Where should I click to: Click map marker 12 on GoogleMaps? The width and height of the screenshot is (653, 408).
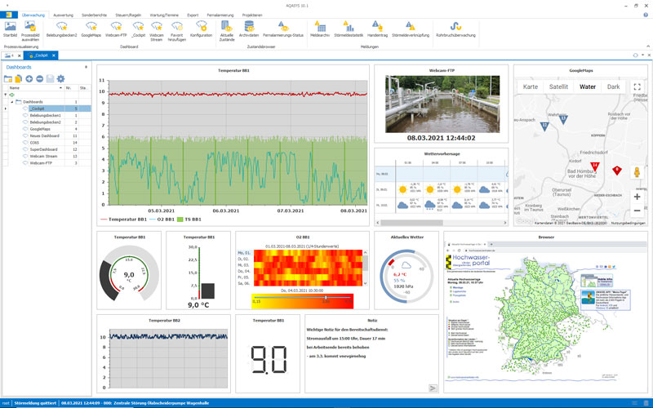pos(544,126)
